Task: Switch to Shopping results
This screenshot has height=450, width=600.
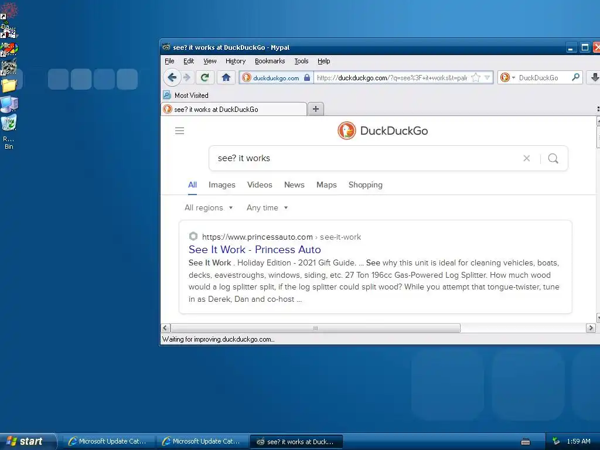Action: (x=366, y=185)
